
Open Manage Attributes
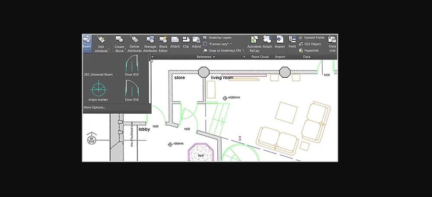150,42
